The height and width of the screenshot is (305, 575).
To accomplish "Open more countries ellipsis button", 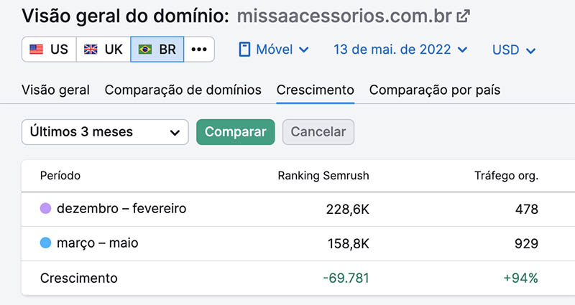I will 199,49.
